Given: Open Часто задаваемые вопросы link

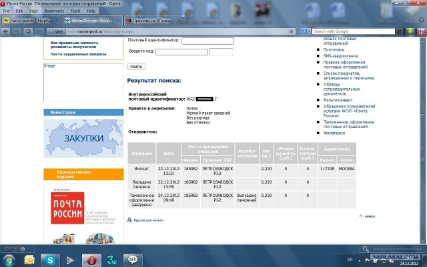Looking at the screenshot, I should click(79, 54).
